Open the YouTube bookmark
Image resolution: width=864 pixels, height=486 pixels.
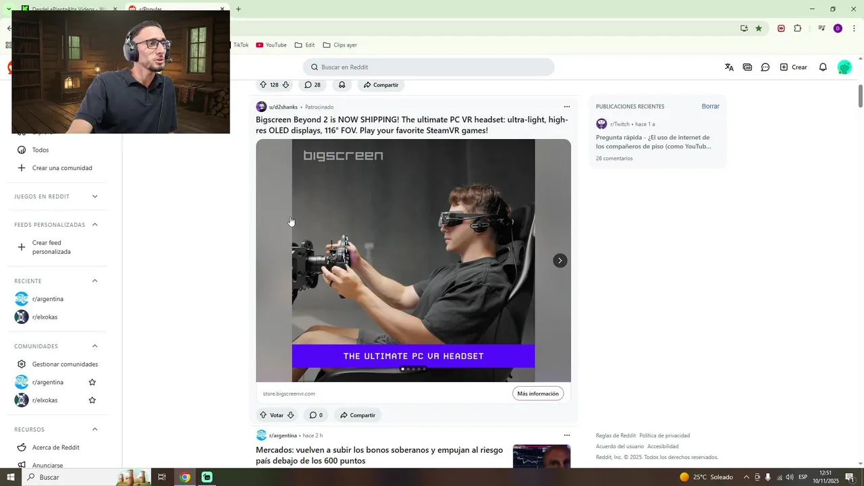(271, 45)
